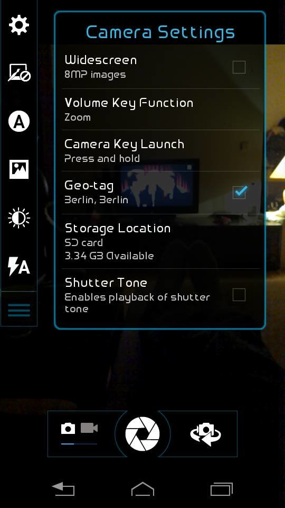Open the settings gear icon
Viewport: 285px width, 508px height.
19,25
